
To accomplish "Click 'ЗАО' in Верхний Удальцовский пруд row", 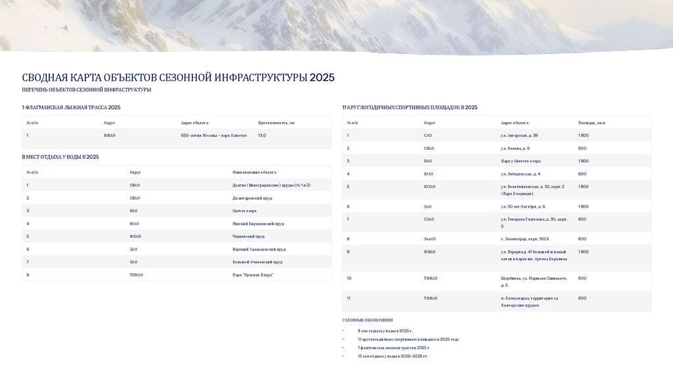I will click(133, 249).
